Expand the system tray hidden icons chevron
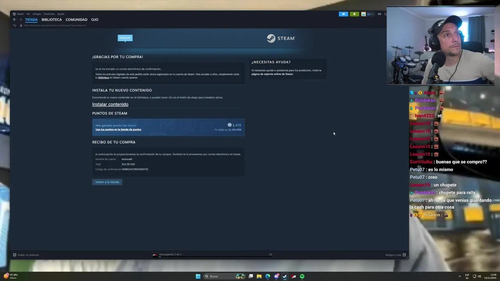500x281 pixels. click(459, 276)
